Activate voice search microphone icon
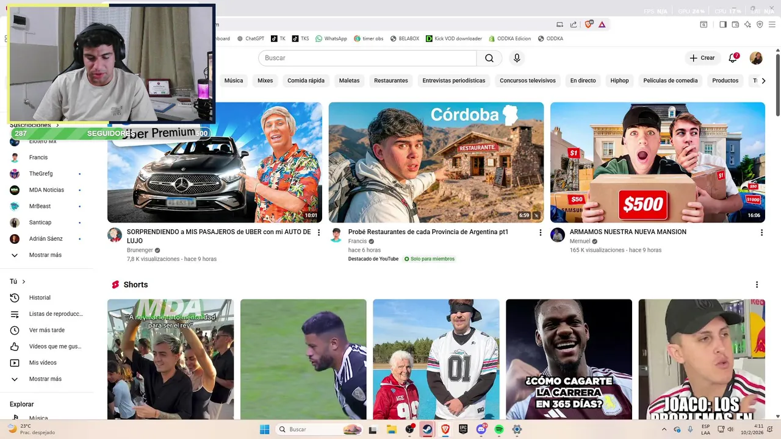Image resolution: width=781 pixels, height=439 pixels. click(517, 58)
